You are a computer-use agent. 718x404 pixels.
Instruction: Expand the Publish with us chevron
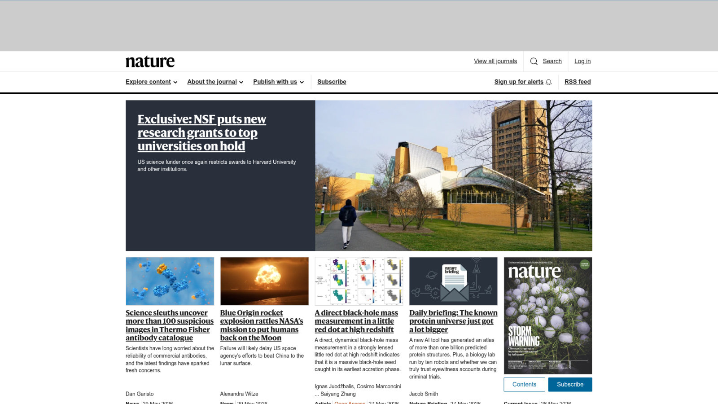pos(302,82)
